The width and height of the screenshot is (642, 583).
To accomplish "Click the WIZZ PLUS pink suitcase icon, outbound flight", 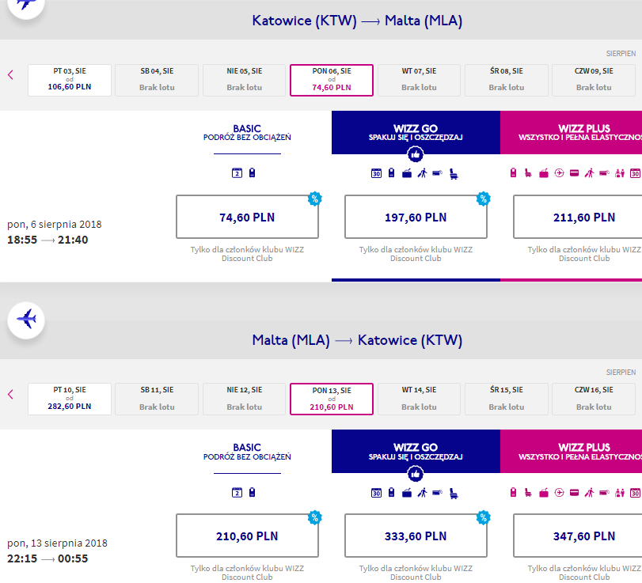I will (x=544, y=173).
